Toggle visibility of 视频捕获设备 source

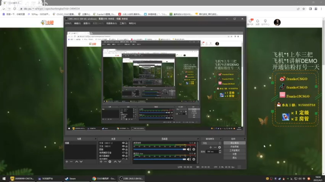tap(123, 153)
